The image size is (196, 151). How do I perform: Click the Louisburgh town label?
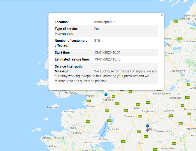(x=69, y=111)
